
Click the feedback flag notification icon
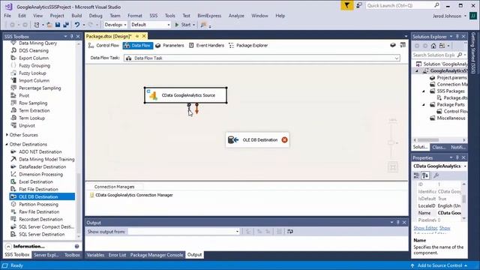346,5
